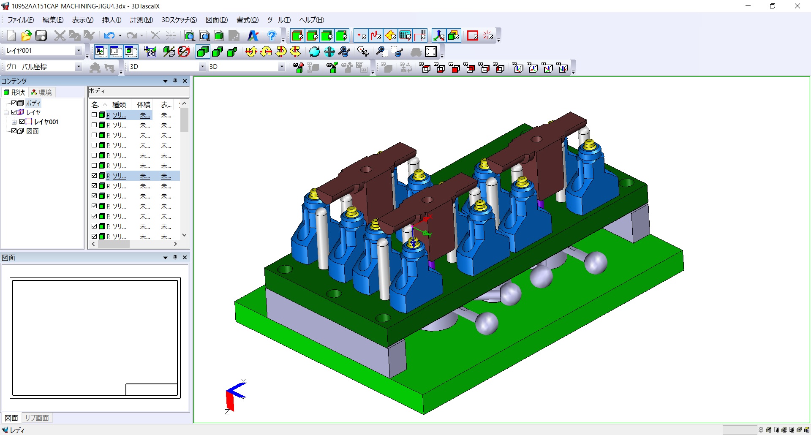Click the red rectangle selection icon
This screenshot has width=811, height=435.
473,36
